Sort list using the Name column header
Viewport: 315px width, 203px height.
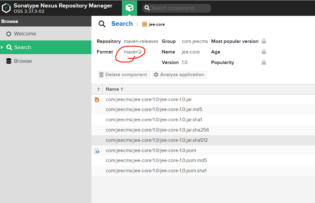click(x=112, y=89)
